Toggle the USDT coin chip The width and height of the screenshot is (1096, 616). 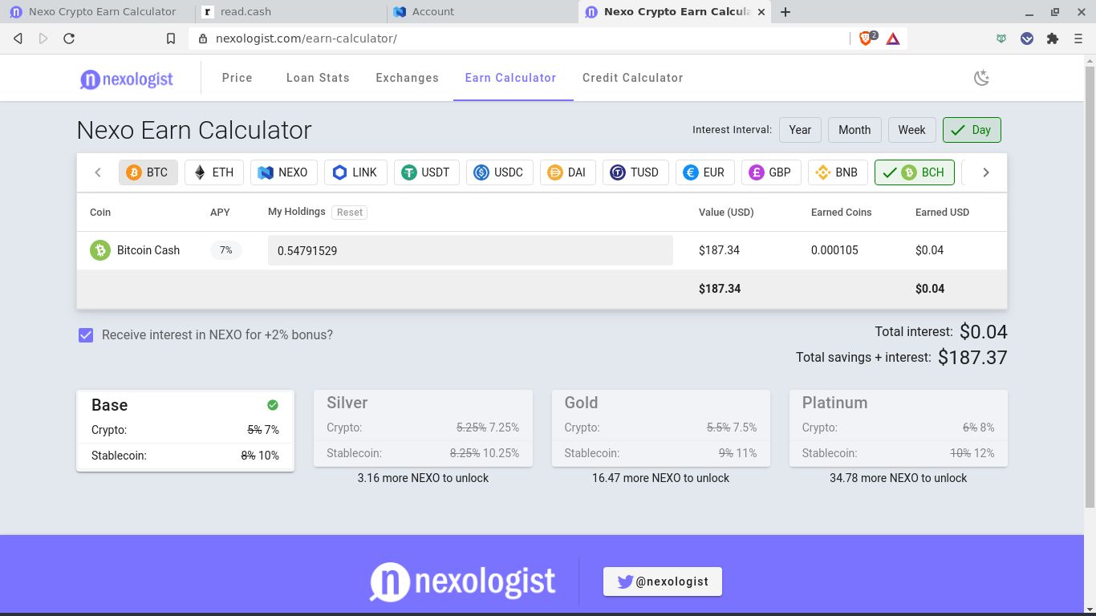[x=427, y=172]
